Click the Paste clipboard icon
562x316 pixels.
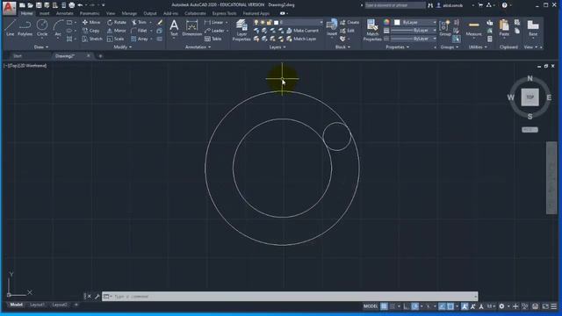504,28
